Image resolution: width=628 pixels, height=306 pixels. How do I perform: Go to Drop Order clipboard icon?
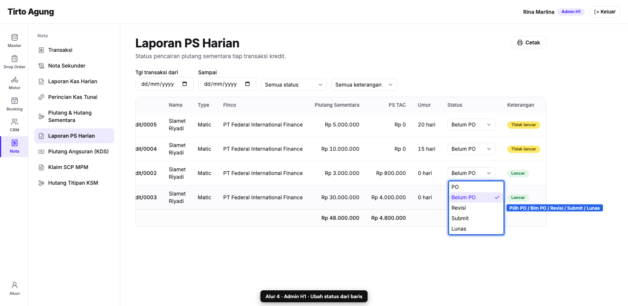click(15, 59)
